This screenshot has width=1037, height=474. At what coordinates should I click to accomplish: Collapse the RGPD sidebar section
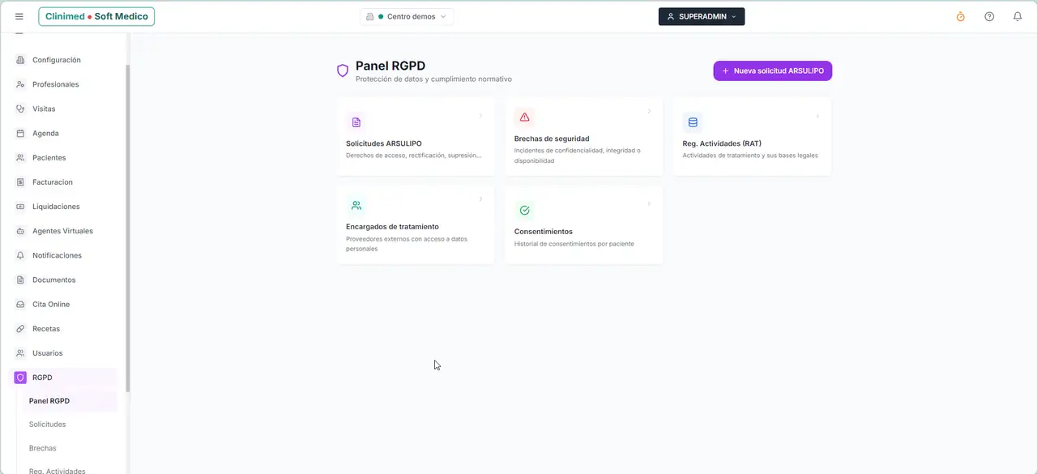pyautogui.click(x=65, y=378)
